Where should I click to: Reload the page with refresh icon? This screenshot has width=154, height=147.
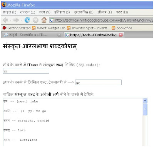coord(27,20)
